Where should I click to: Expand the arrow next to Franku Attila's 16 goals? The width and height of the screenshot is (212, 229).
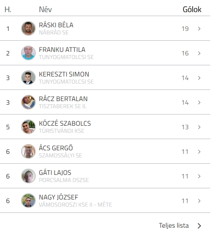point(199,53)
